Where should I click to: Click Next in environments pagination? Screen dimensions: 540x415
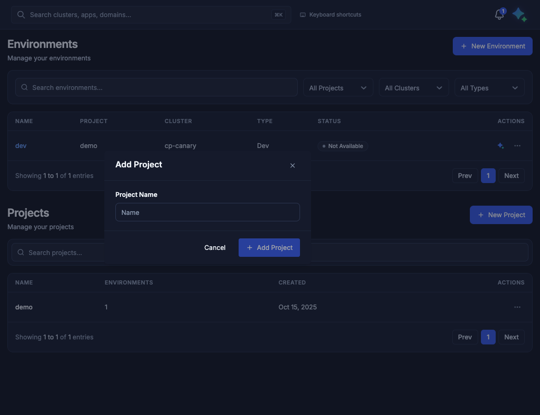tap(511, 176)
